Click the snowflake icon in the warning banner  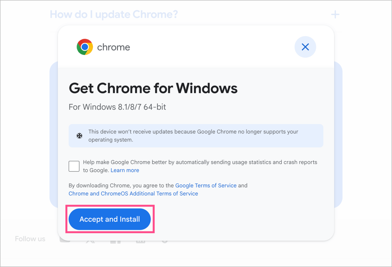point(79,136)
